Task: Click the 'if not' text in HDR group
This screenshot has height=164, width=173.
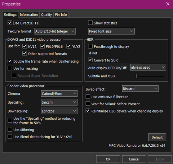Action: [93, 53]
